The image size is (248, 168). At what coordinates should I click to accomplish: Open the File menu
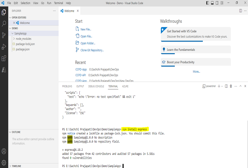[x=9, y=3]
